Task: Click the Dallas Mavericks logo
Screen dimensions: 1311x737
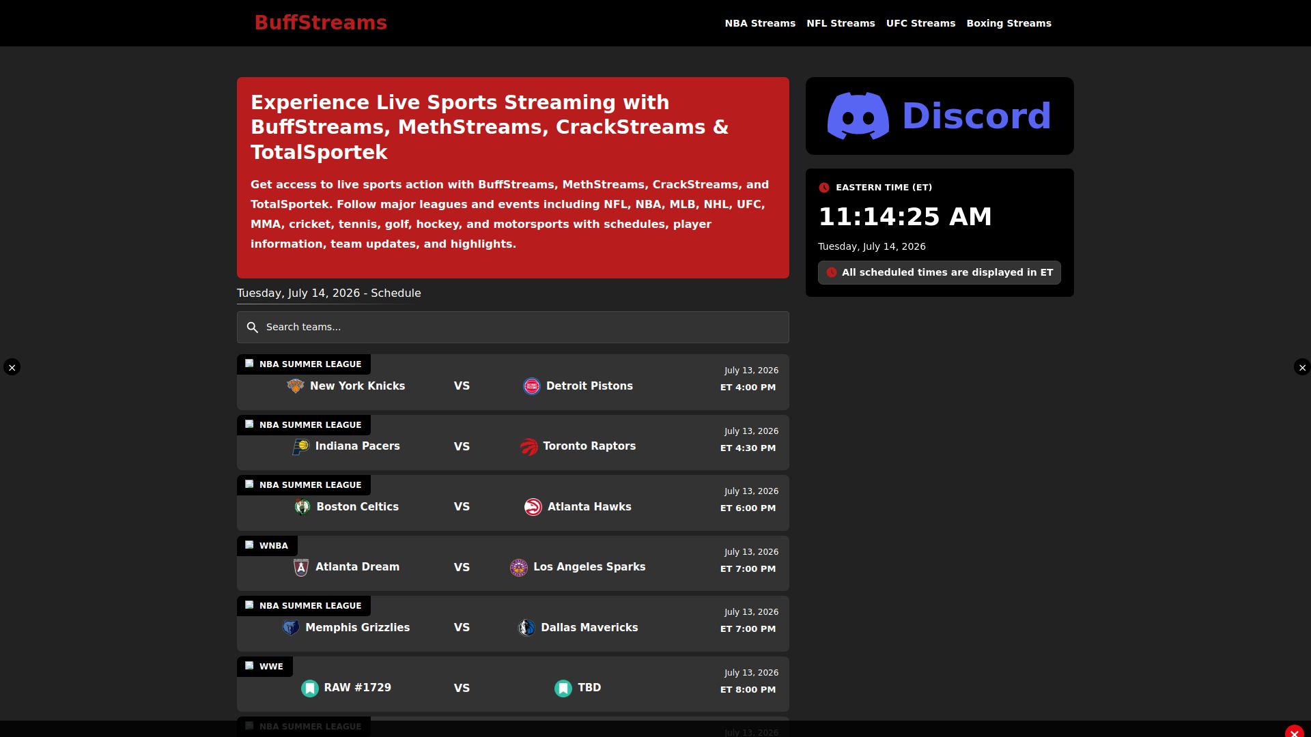Action: 526,628
